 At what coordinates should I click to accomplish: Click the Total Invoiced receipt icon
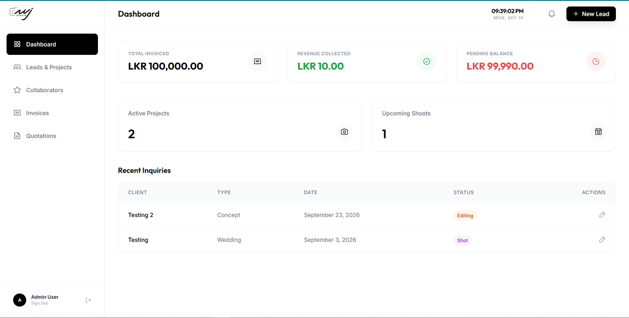click(x=257, y=62)
